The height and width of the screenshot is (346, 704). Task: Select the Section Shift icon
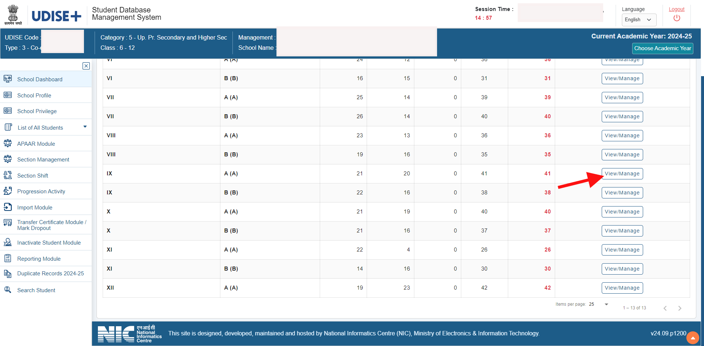(x=8, y=175)
